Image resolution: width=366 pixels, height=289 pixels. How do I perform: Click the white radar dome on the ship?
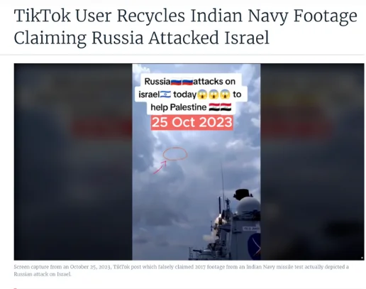coord(248,206)
